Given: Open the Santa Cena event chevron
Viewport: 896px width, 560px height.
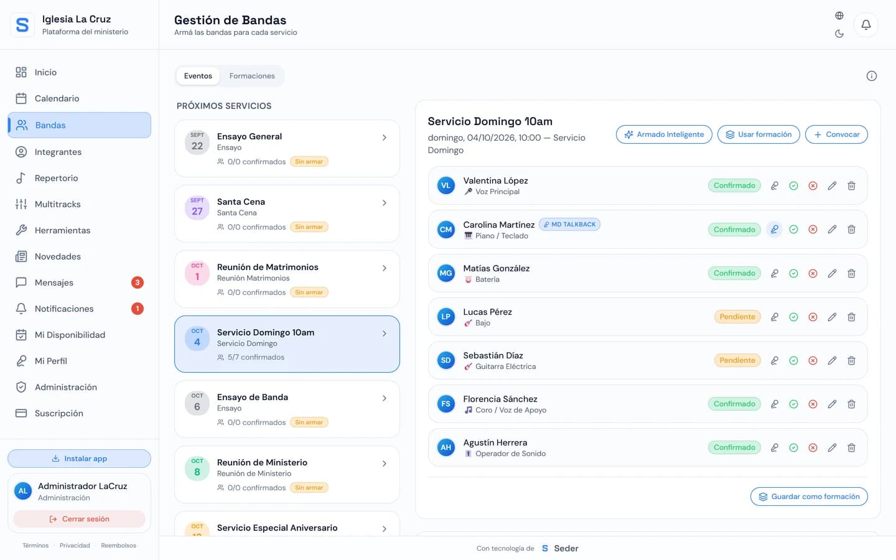Looking at the screenshot, I should click(385, 203).
